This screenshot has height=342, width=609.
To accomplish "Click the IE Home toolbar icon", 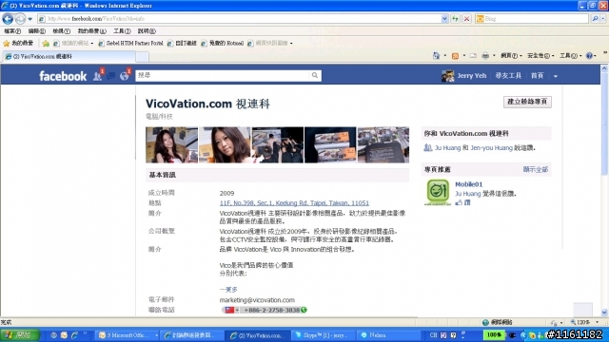I will click(x=436, y=56).
